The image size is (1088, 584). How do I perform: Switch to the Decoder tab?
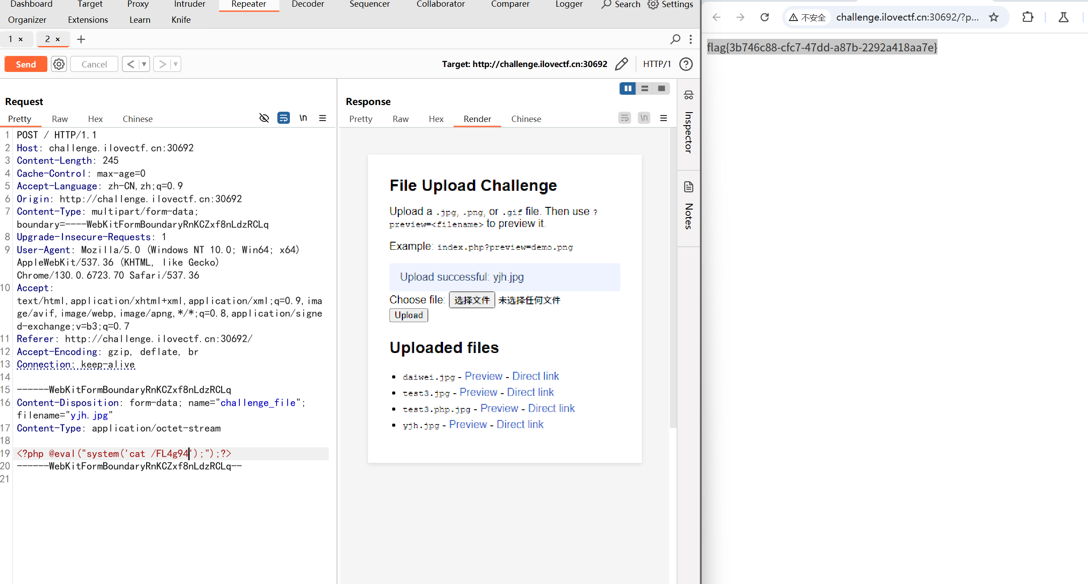(308, 4)
